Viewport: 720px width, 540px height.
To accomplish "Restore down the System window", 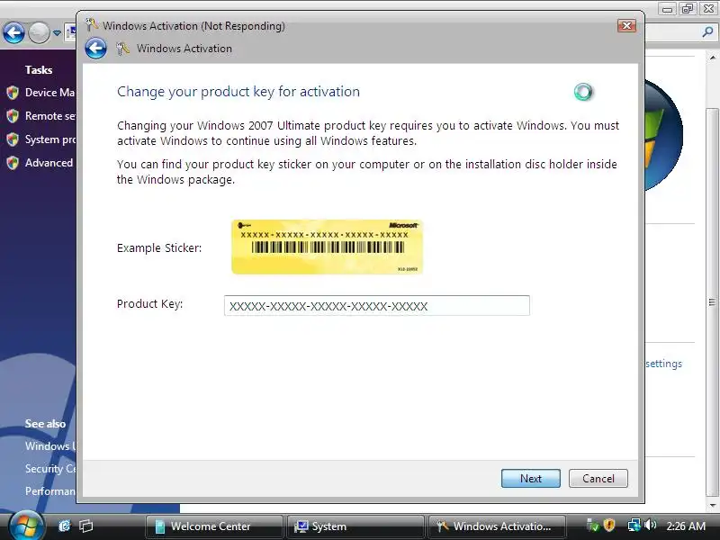I will click(688, 9).
